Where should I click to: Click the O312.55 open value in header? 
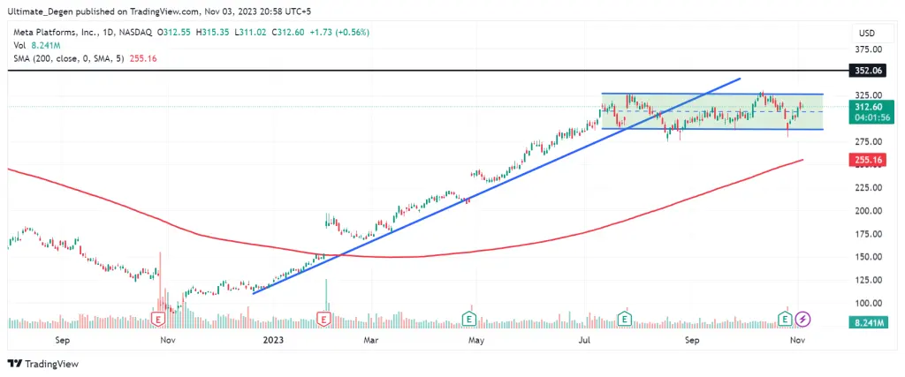coord(175,33)
